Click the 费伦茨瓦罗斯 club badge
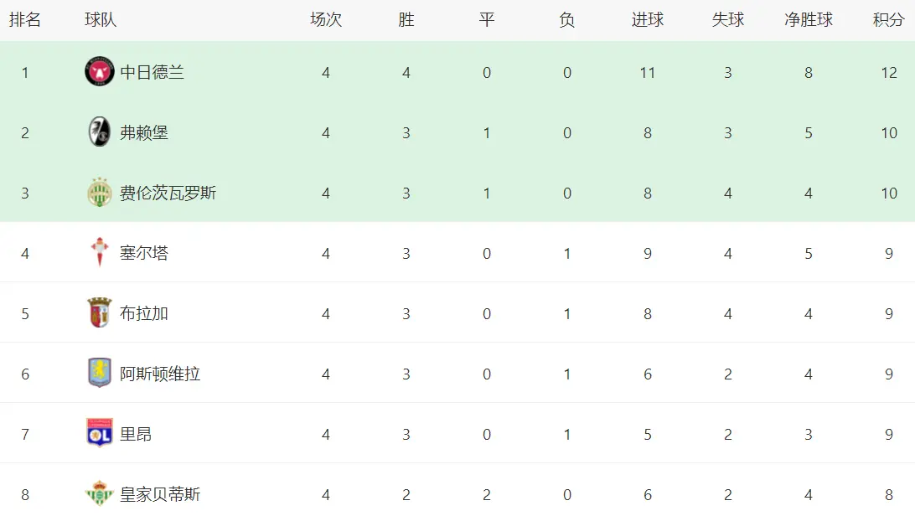Viewport: 915px width, 516px height. point(100,193)
